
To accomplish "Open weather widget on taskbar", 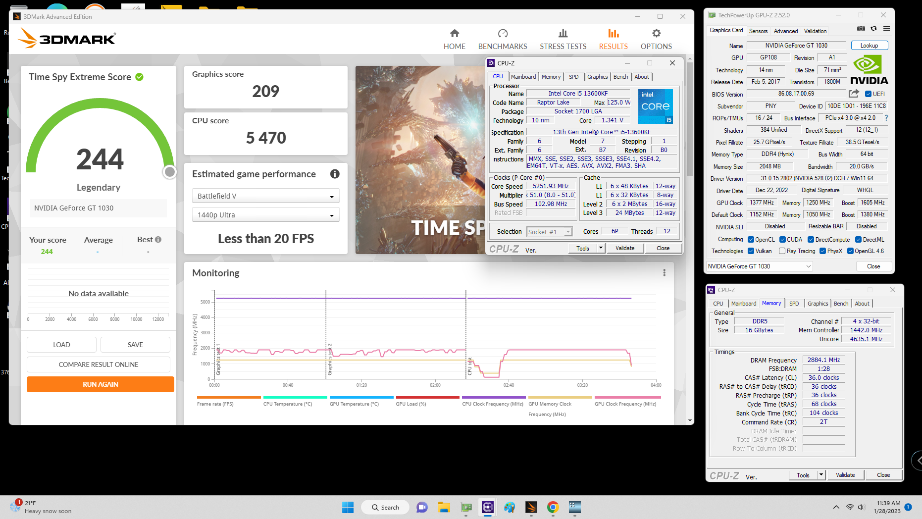I will click(x=41, y=507).
